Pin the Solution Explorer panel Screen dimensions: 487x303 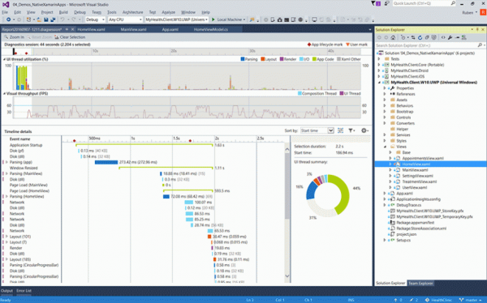pyautogui.click(x=477, y=29)
